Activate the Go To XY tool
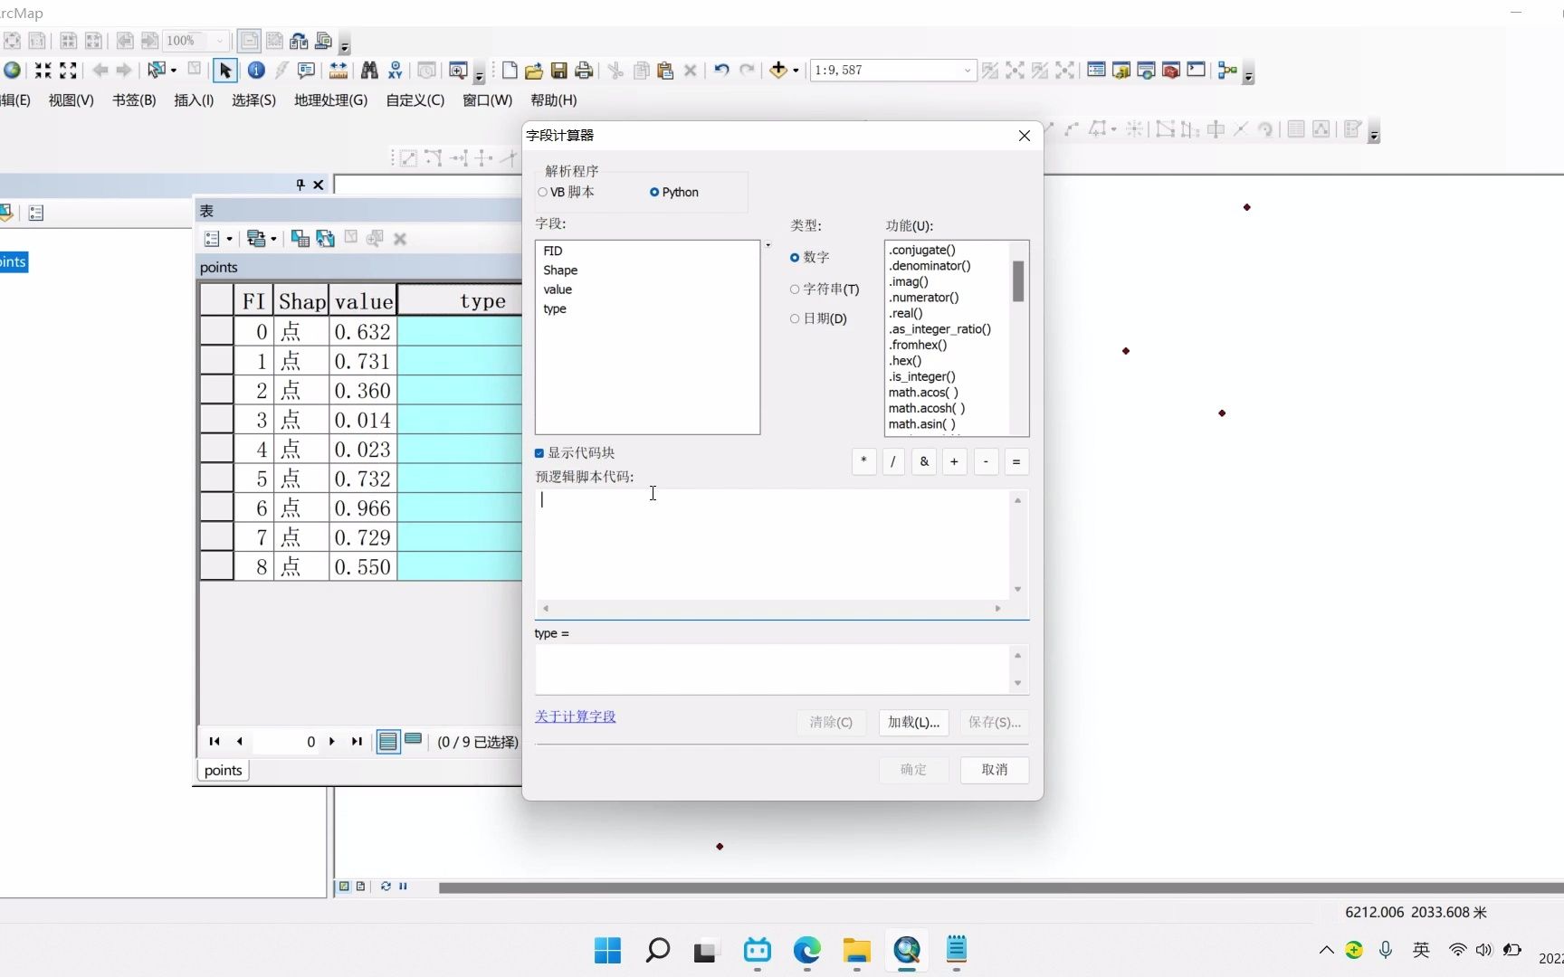The image size is (1564, 977). [x=396, y=71]
